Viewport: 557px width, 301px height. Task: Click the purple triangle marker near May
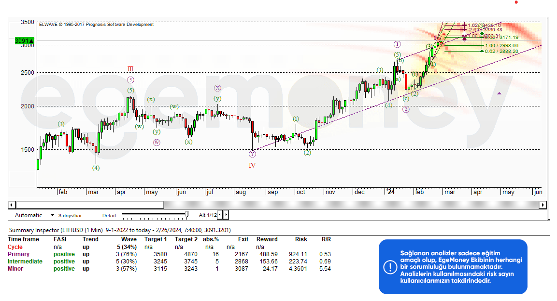point(499,92)
